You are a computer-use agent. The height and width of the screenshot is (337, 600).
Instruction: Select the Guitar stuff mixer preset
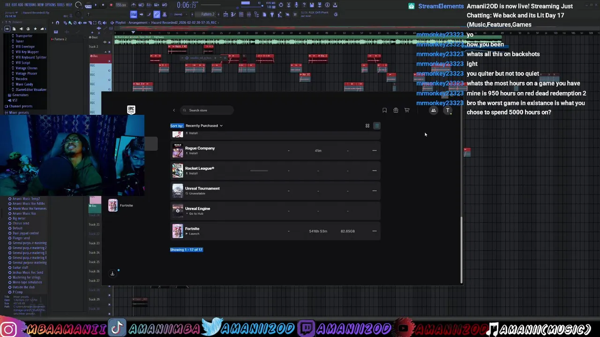(x=20, y=267)
